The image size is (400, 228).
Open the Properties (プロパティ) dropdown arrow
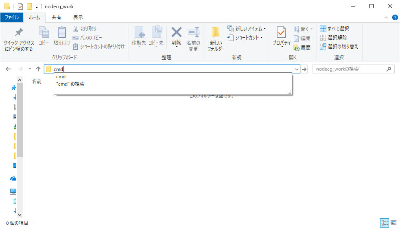(x=282, y=47)
